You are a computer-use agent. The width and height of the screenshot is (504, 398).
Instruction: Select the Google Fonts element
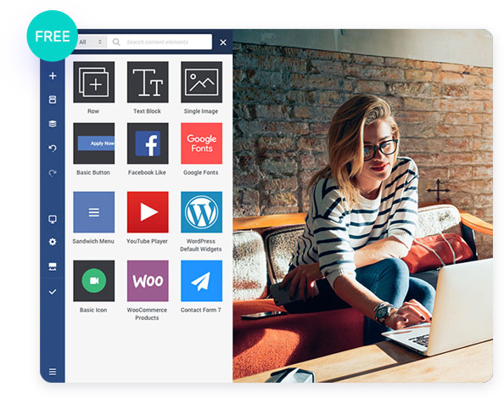[201, 149]
